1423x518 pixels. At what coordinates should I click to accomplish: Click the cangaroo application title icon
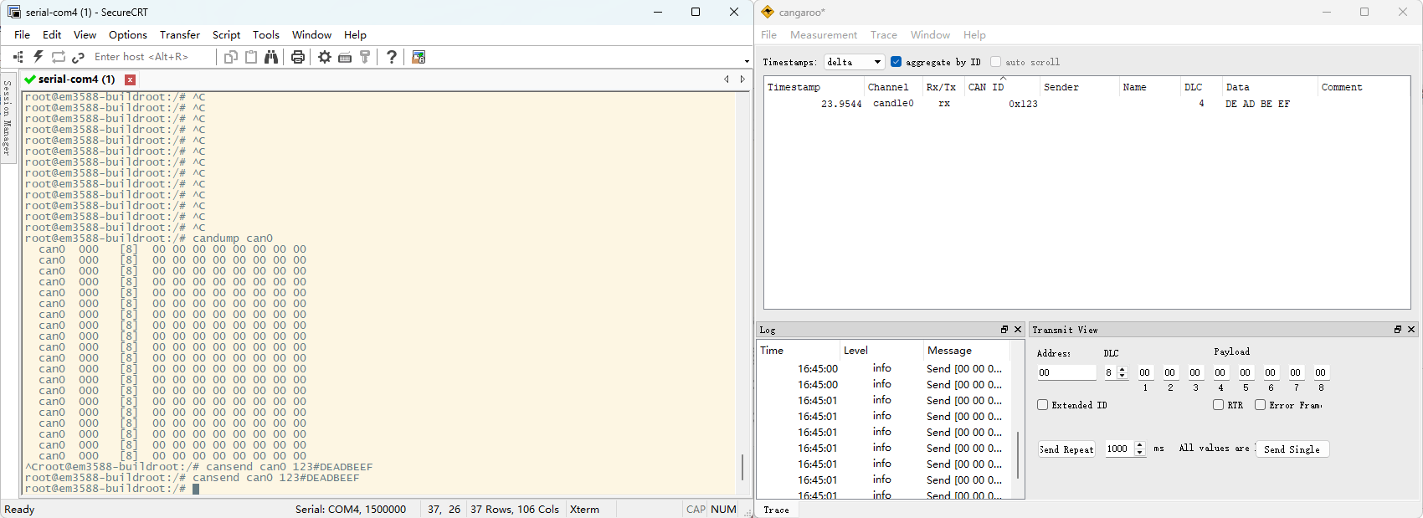[x=768, y=12]
